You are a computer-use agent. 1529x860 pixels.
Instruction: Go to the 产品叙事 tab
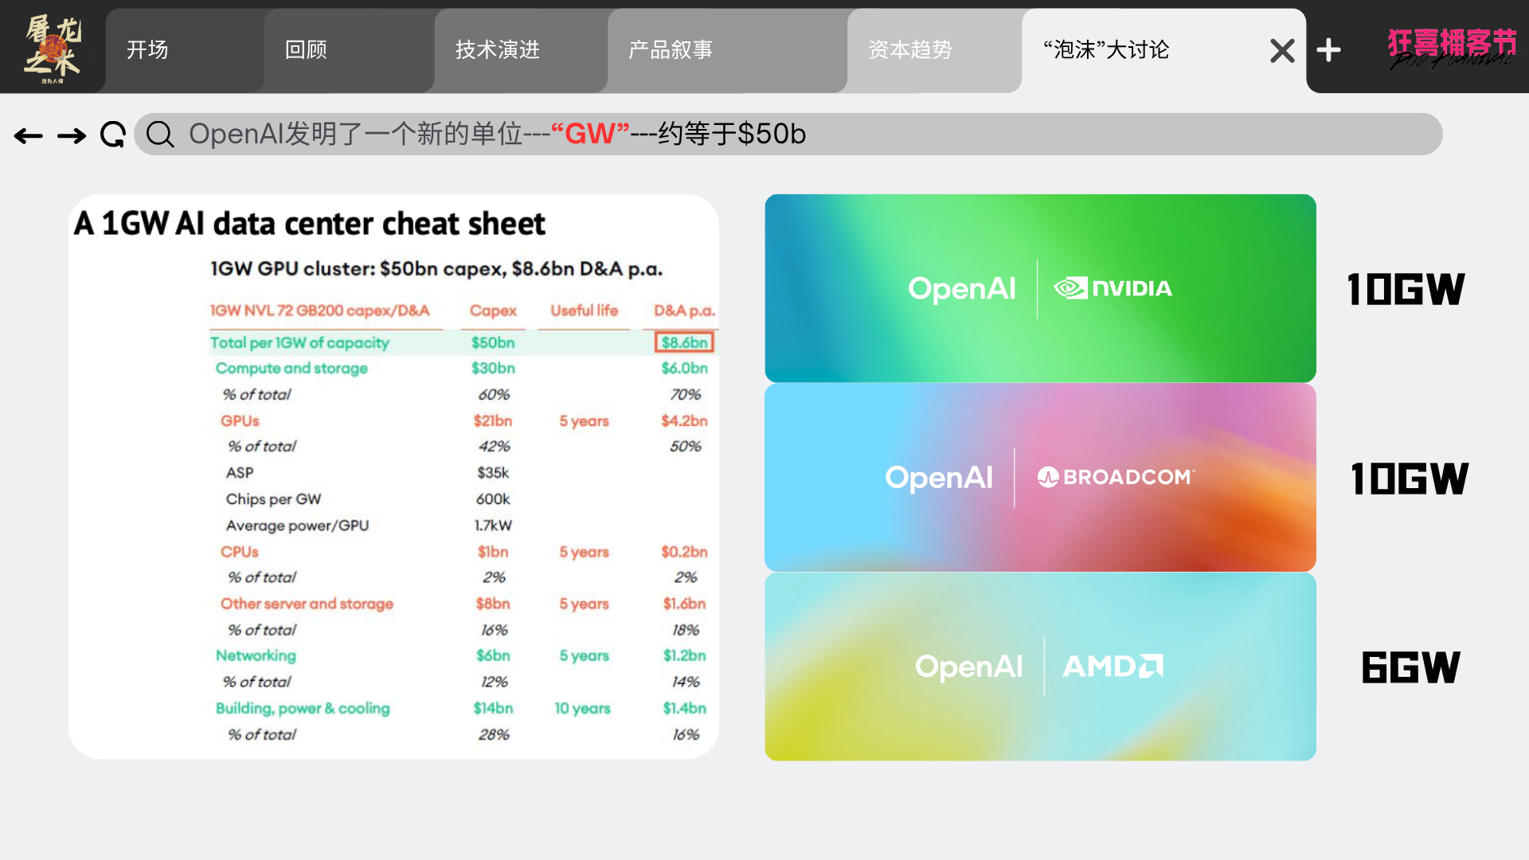pos(671,50)
